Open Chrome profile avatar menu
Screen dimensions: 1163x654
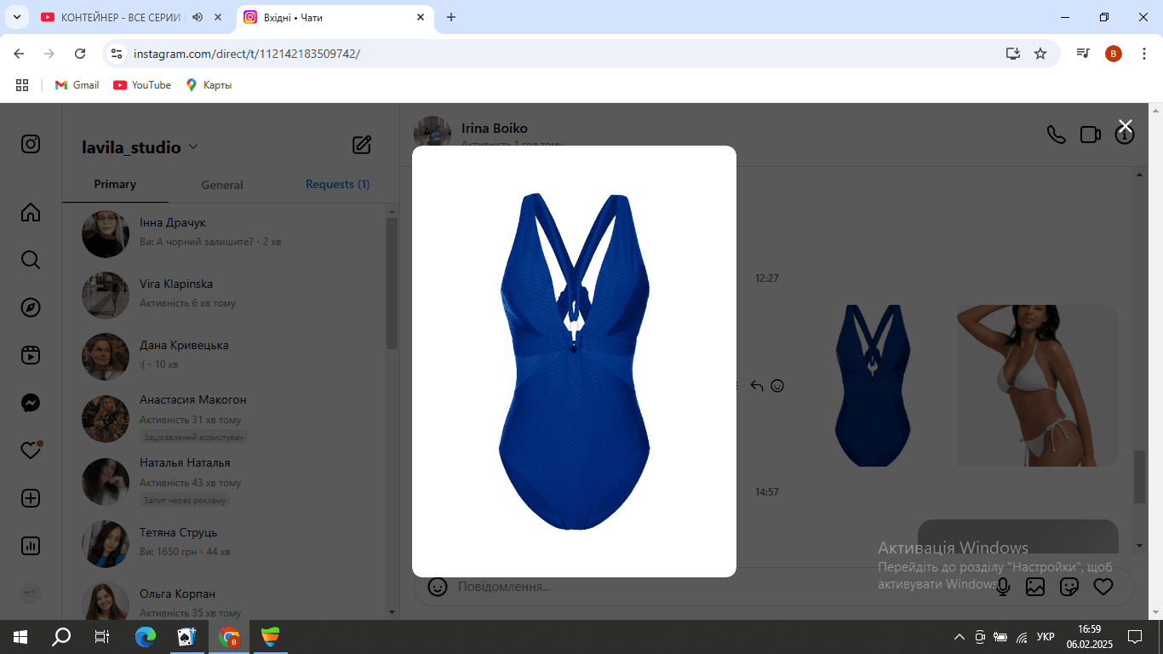click(1114, 54)
